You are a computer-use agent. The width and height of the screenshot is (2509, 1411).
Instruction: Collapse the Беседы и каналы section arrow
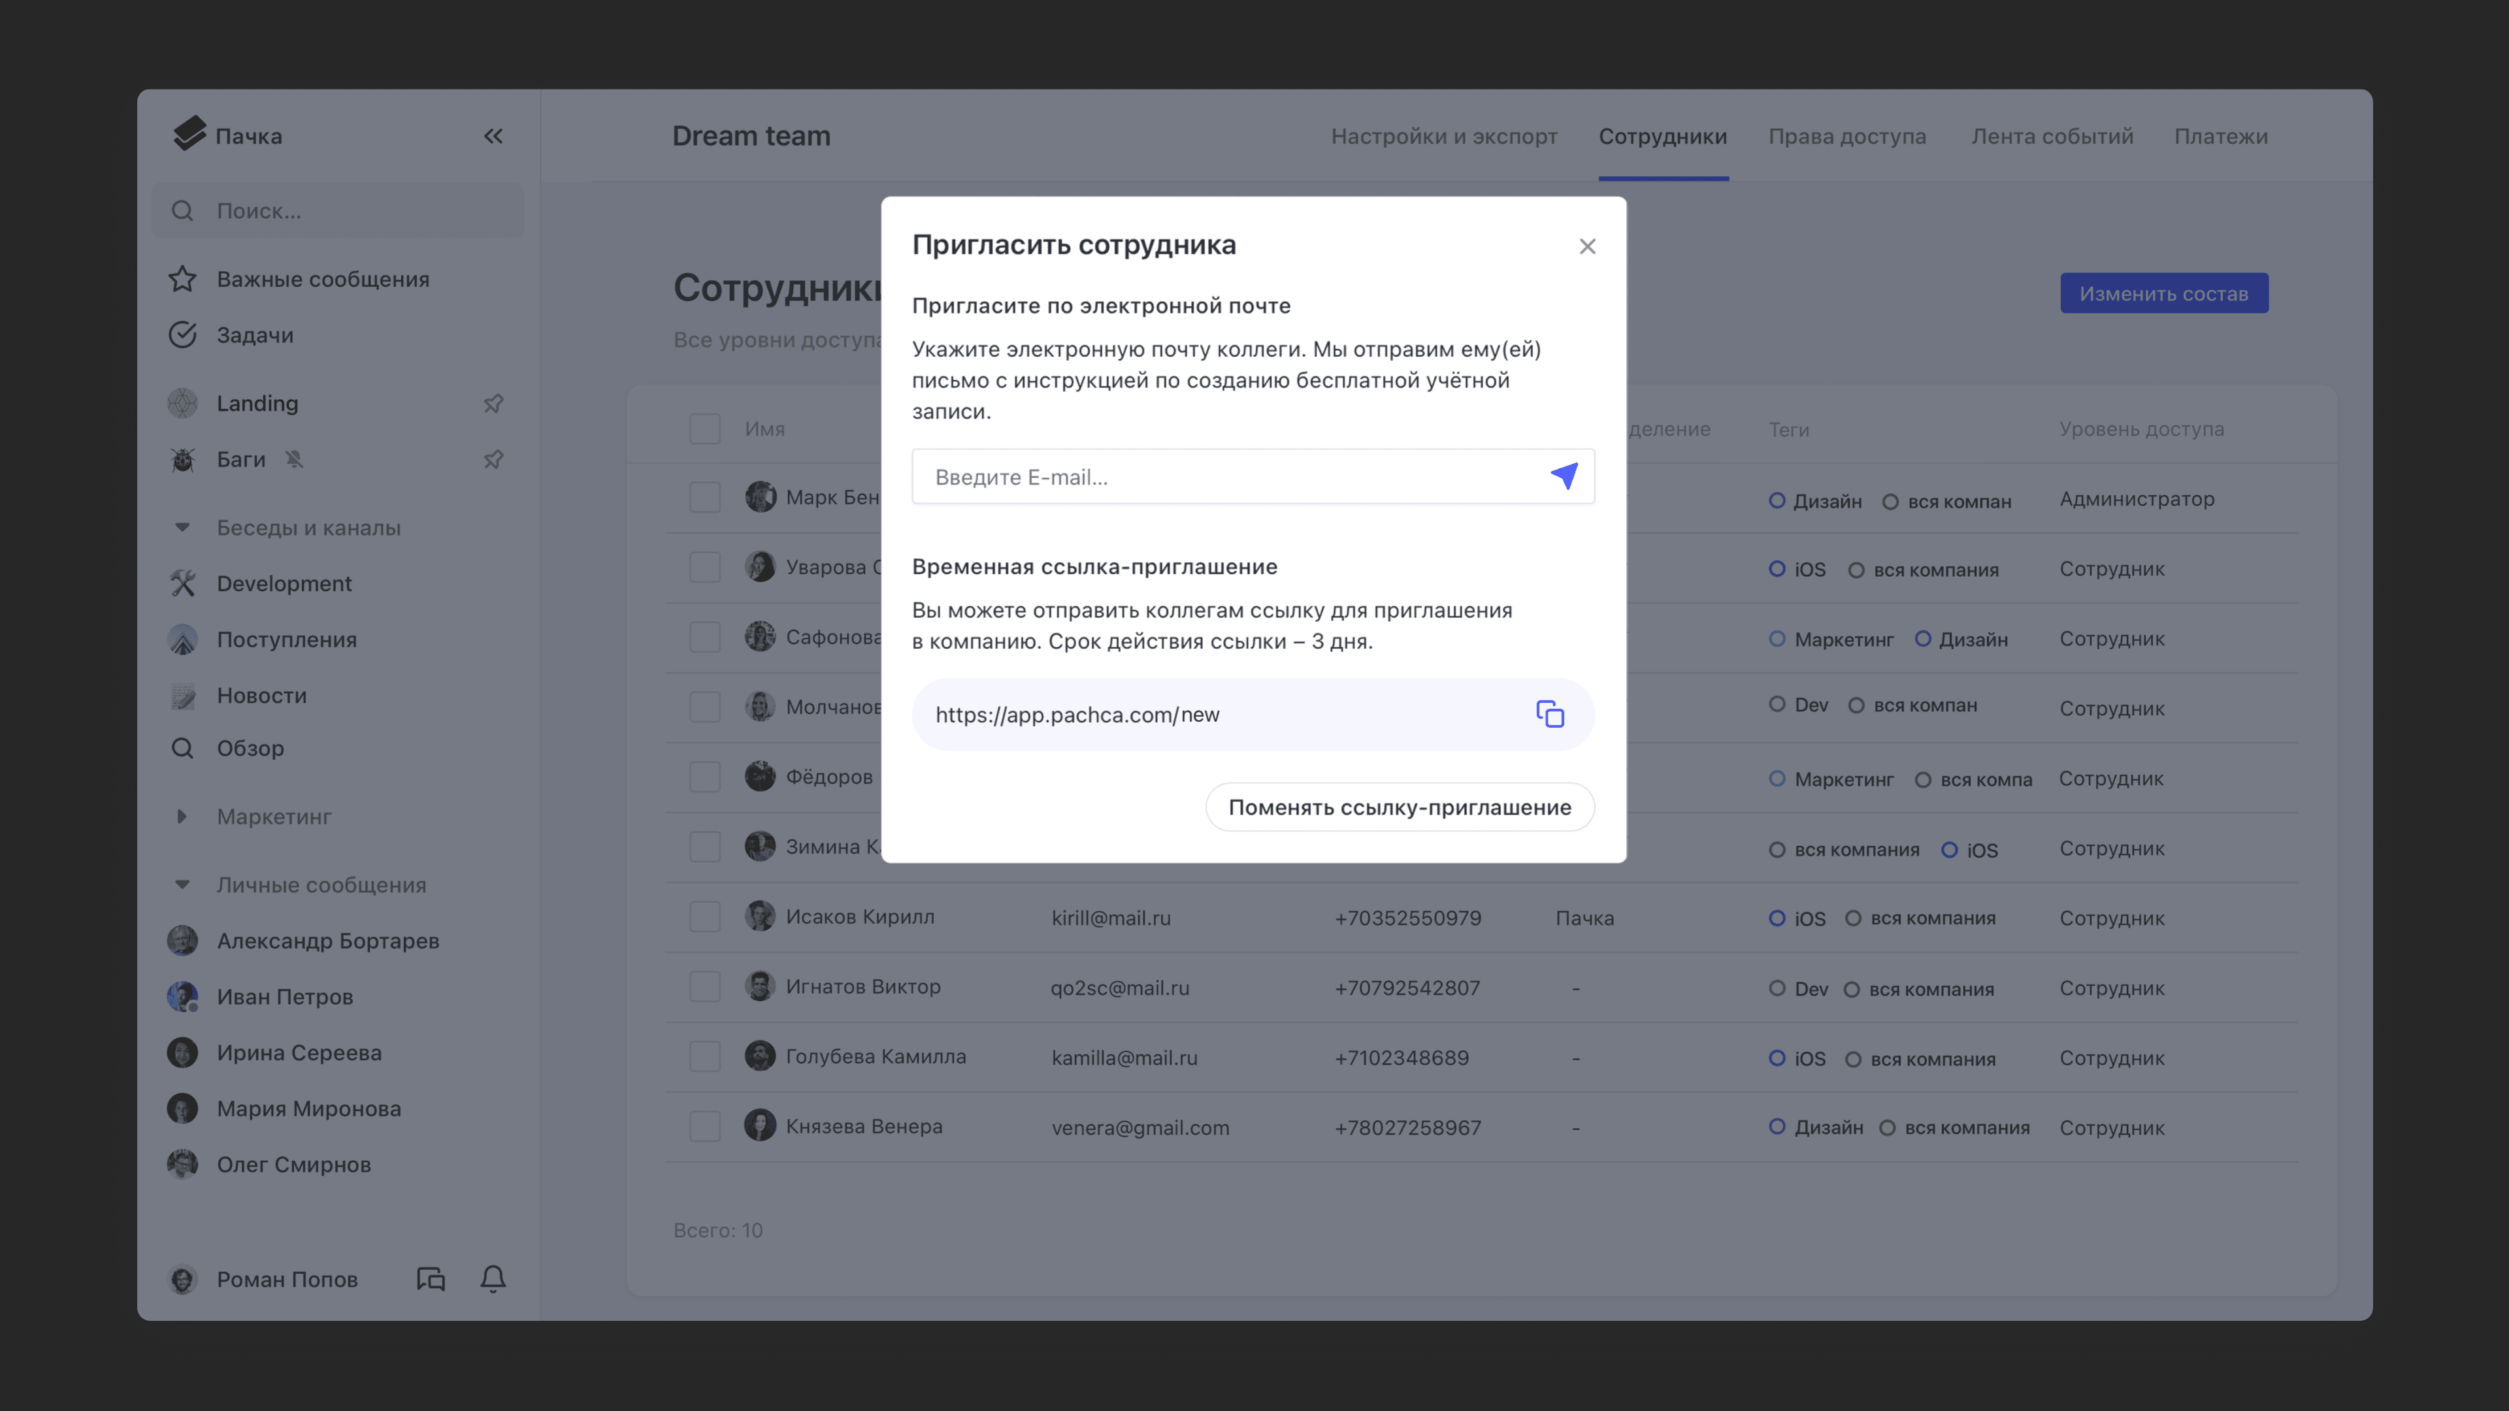click(181, 528)
